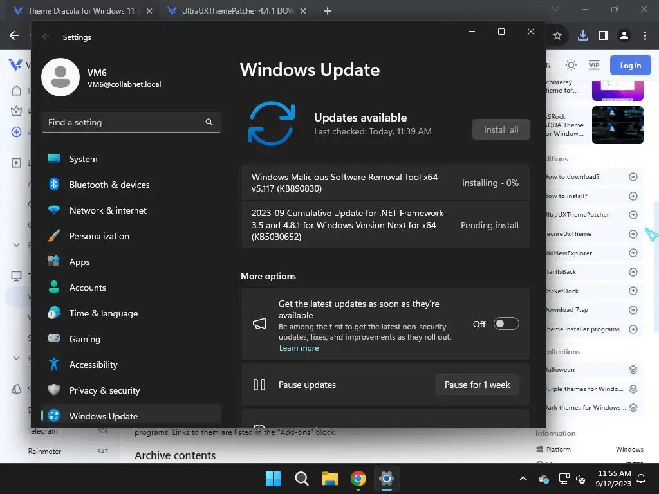Click the muted volume tray icon
Screen dimensions: 659x494
(580, 479)
